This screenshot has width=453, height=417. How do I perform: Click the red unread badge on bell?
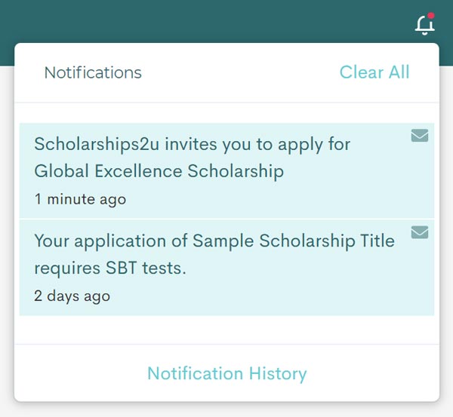click(431, 16)
